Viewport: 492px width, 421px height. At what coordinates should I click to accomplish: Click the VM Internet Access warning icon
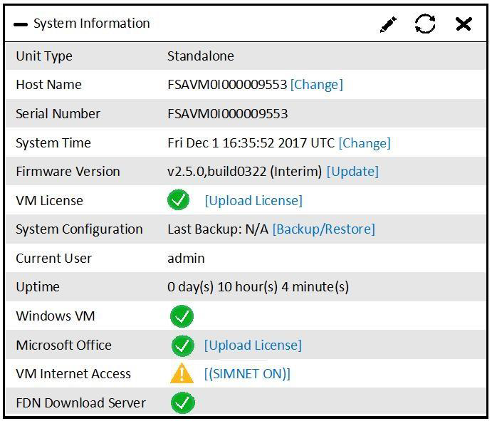182,373
